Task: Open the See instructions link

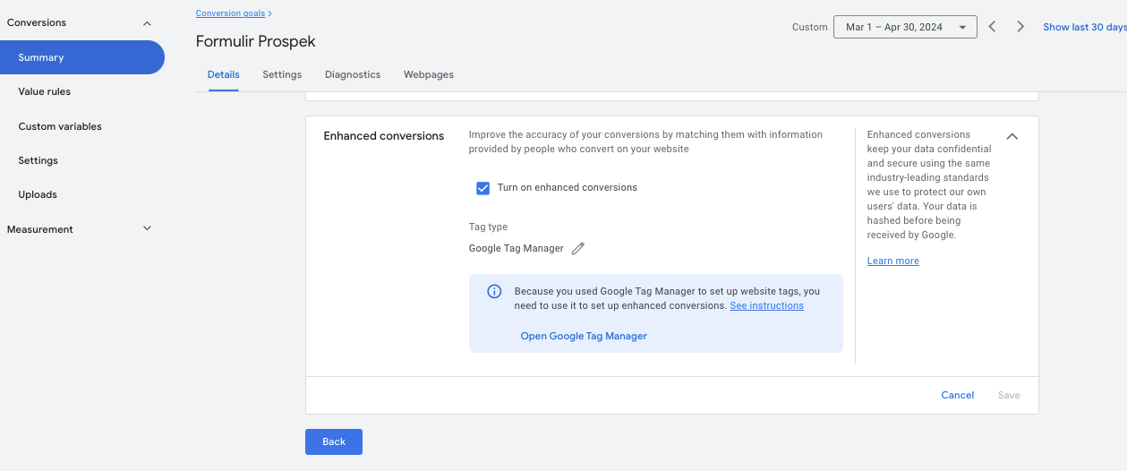Action: (766, 305)
